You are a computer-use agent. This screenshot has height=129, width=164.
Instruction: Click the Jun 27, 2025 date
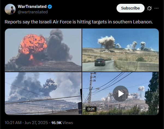tap(36, 123)
